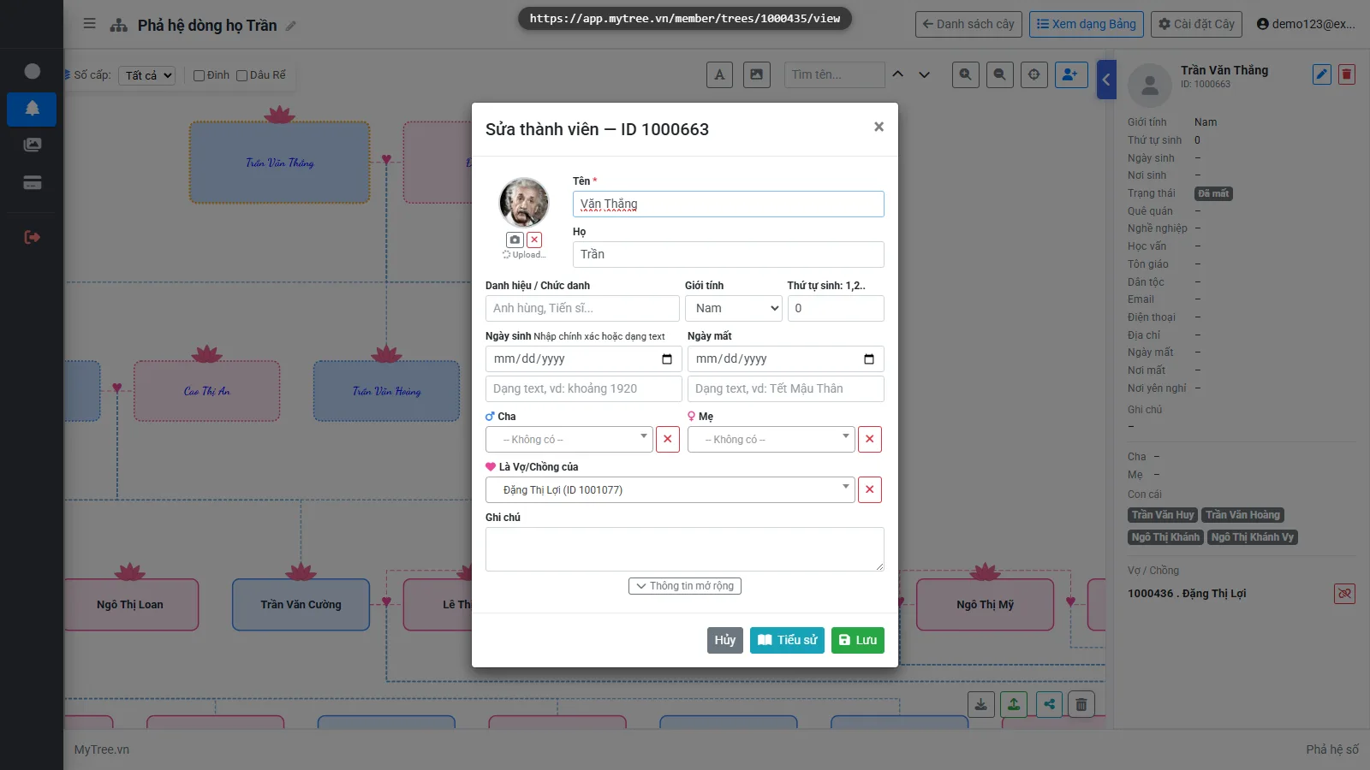Go to Danh sách cây
Image resolution: width=1370 pixels, height=770 pixels.
968,24
